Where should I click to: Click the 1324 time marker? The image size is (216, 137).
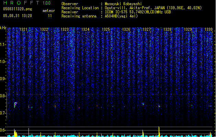click(86, 29)
